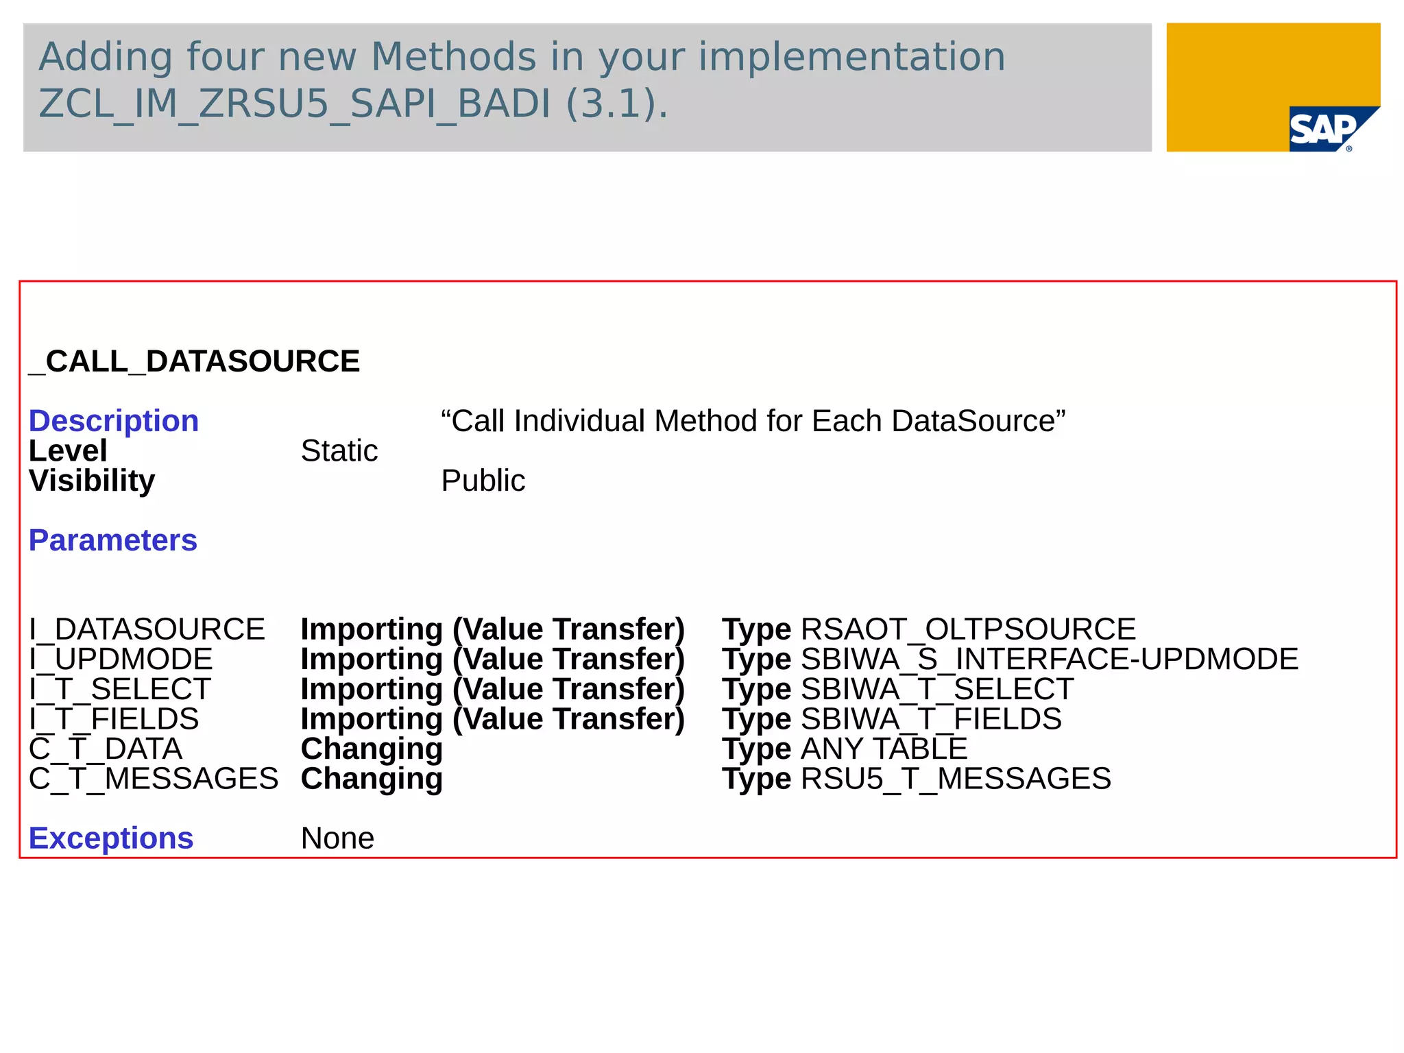Select Importing (Value Transfer) beside I_T_SELECT
1404x1053 pixels.
[x=493, y=689]
